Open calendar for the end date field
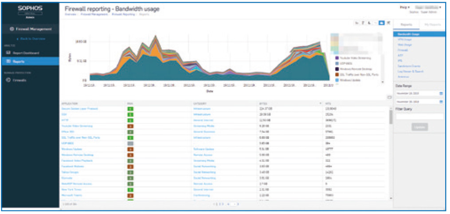Image resolution: width=450 pixels, height=214 pixels. 441,102
